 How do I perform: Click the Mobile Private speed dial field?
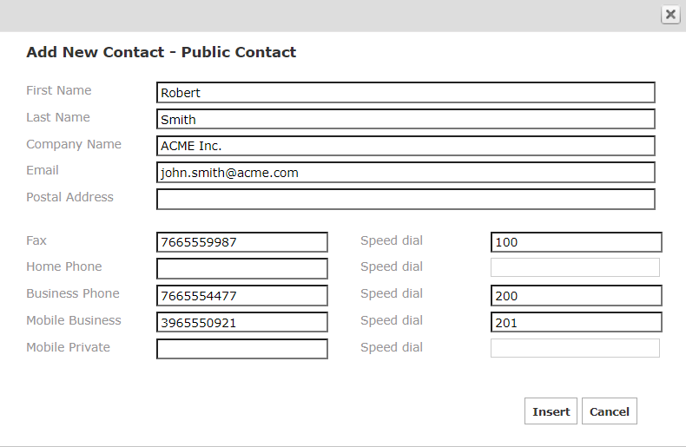tap(575, 348)
